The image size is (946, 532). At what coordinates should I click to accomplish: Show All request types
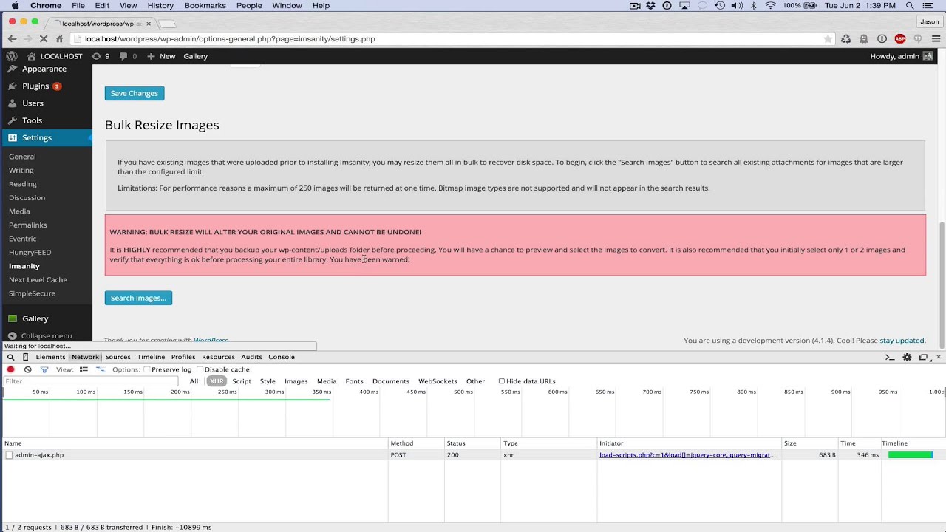tap(194, 381)
